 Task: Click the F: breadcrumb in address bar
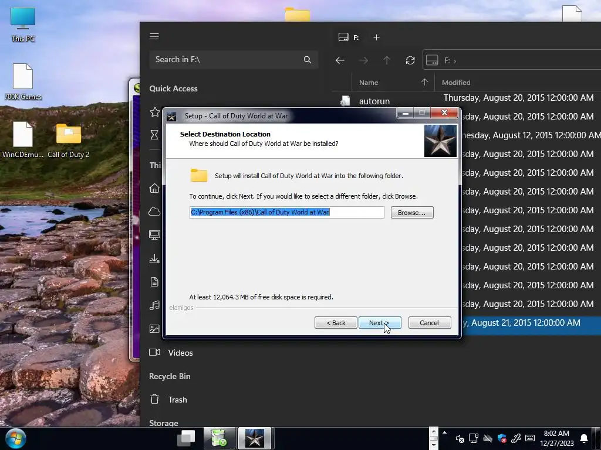coord(447,60)
